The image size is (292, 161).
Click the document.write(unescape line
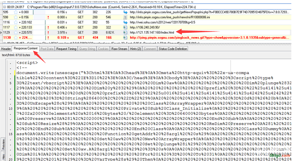coord(133,73)
